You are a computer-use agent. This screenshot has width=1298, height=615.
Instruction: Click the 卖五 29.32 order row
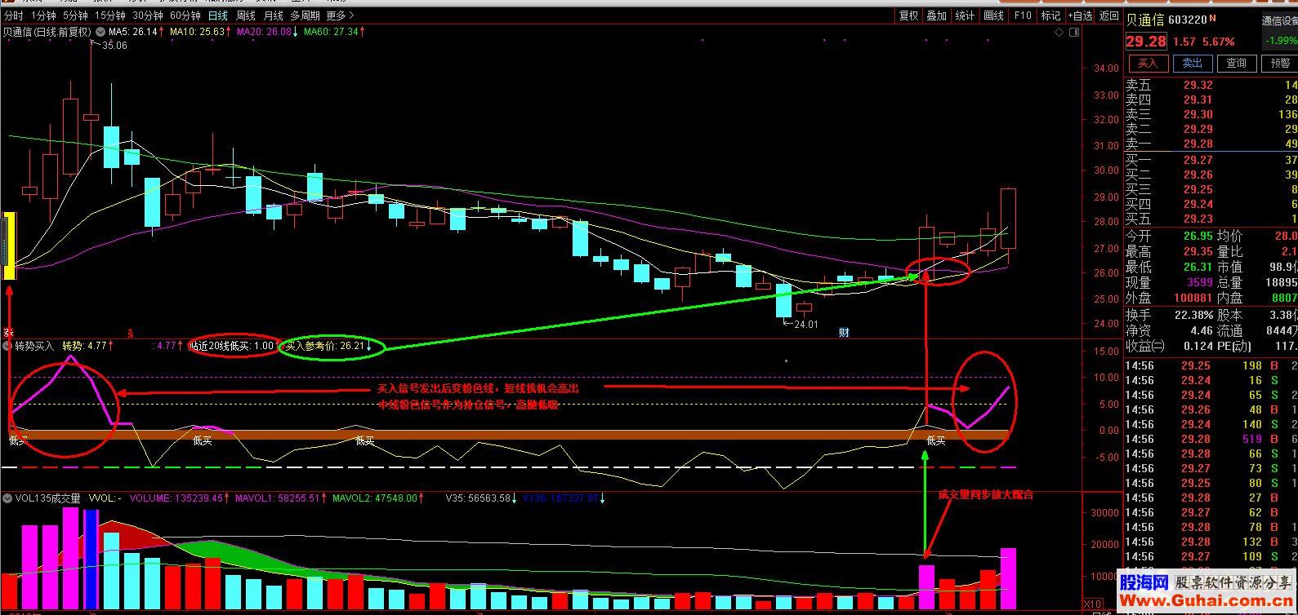1211,85
